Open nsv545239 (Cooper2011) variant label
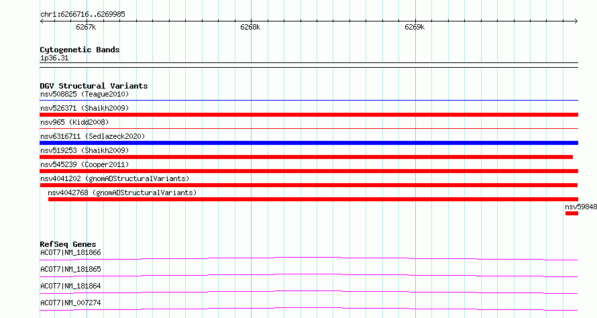Image resolution: width=597 pixels, height=318 pixels. [x=85, y=164]
